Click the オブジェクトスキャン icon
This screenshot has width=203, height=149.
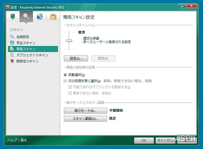tap(12, 55)
